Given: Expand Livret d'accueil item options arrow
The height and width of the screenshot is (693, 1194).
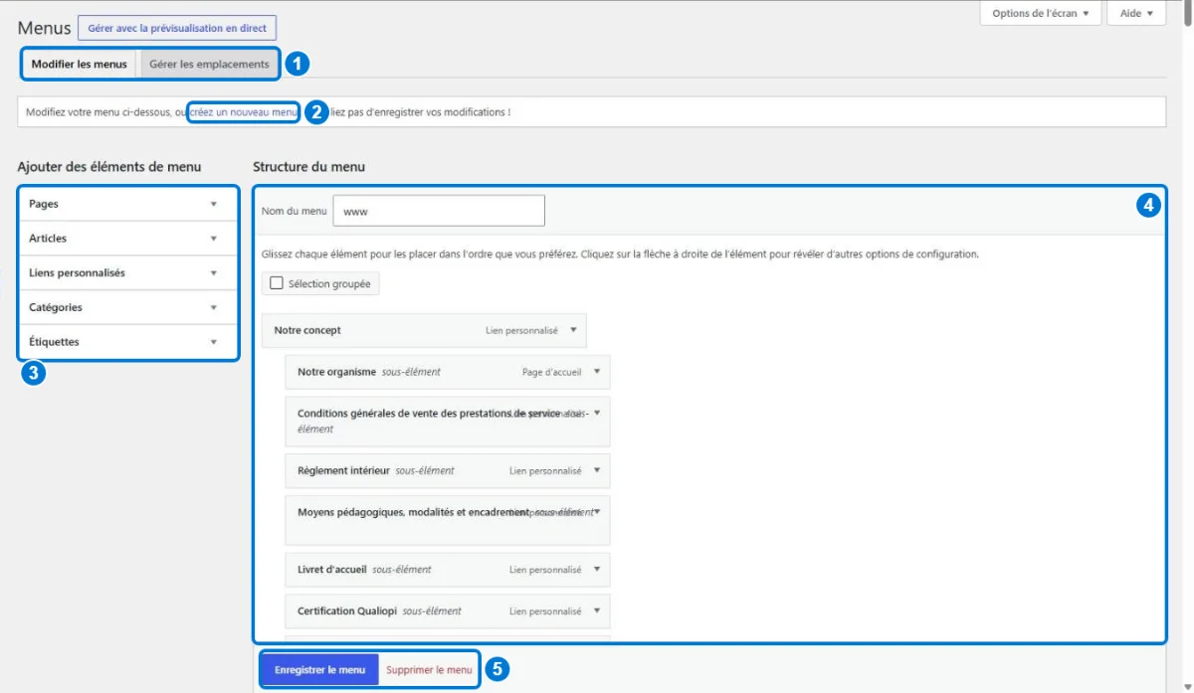Looking at the screenshot, I should tap(597, 570).
